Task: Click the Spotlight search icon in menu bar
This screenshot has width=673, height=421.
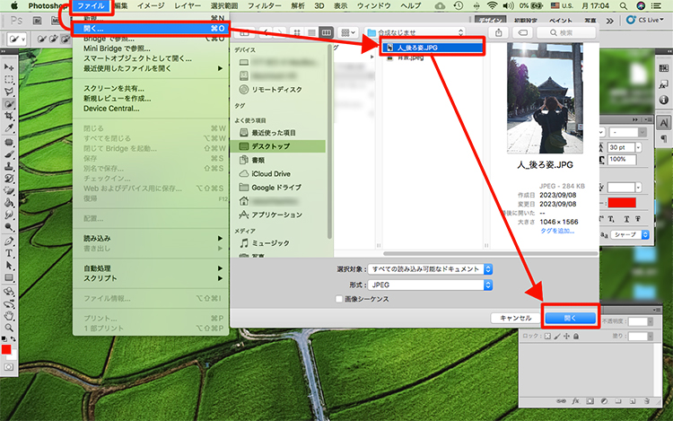Action: click(x=624, y=6)
